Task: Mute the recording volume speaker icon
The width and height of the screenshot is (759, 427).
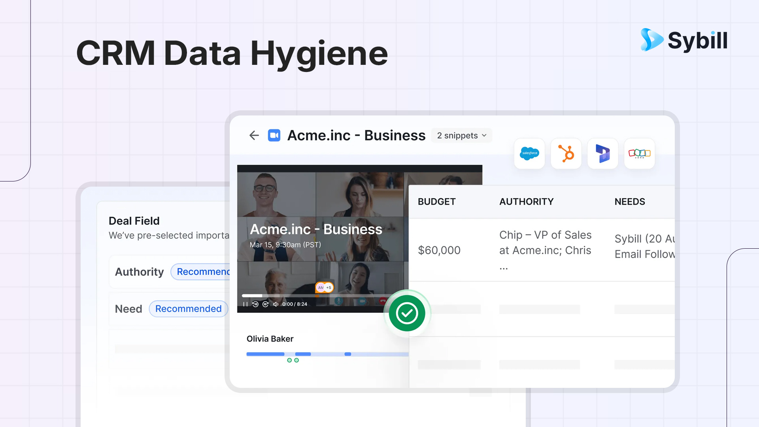Action: tap(276, 304)
